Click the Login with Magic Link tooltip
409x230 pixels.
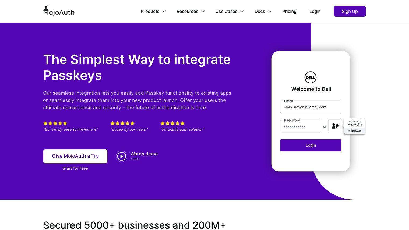coord(355,126)
